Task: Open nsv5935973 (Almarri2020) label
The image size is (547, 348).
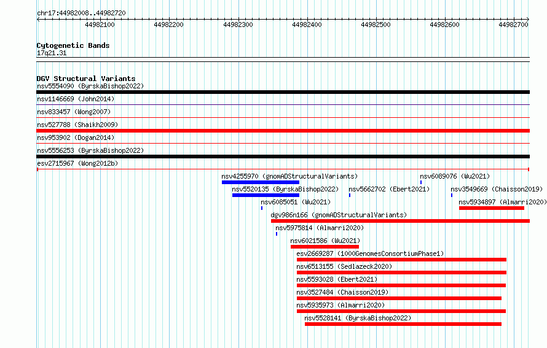Action: (340, 305)
